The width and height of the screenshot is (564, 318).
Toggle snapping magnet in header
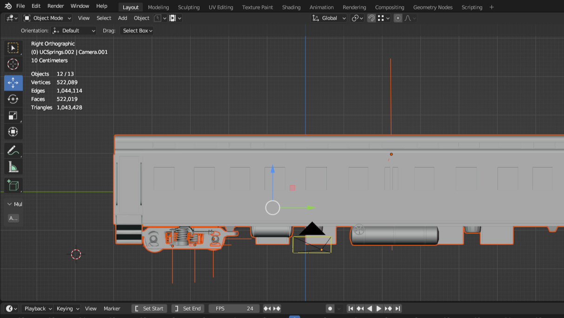point(371,18)
